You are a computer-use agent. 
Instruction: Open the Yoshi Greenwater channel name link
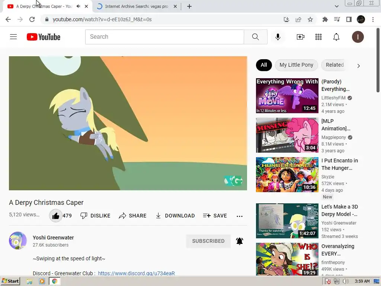tap(53, 238)
